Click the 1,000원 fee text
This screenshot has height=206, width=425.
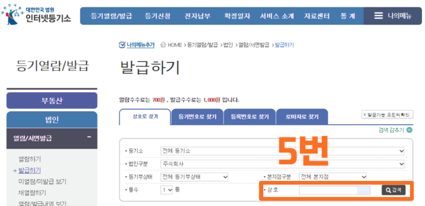(211, 100)
